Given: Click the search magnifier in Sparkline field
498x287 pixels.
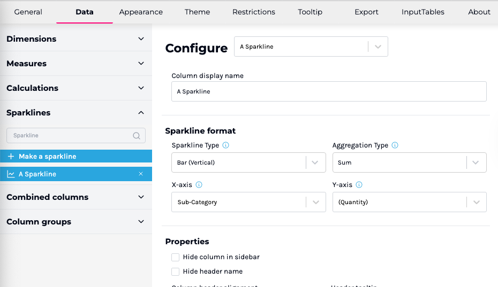Looking at the screenshot, I should click(137, 136).
